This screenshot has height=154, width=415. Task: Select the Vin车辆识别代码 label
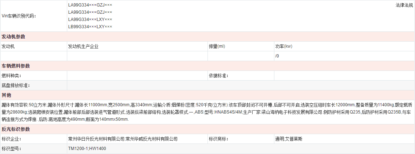[19, 16]
